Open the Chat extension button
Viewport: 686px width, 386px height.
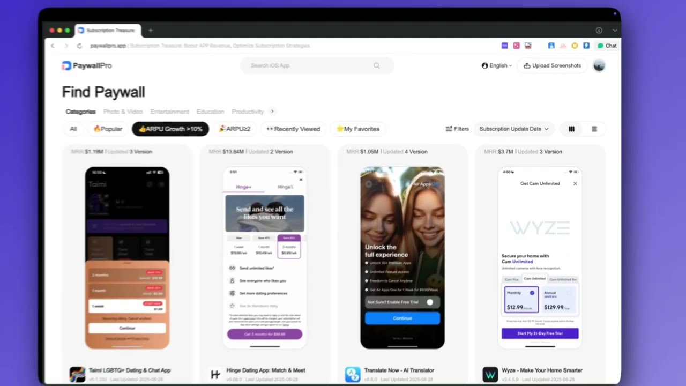(x=607, y=46)
